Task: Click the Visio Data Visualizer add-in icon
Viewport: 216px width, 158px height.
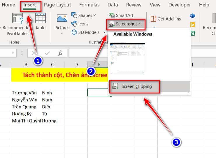Action: [192, 16]
